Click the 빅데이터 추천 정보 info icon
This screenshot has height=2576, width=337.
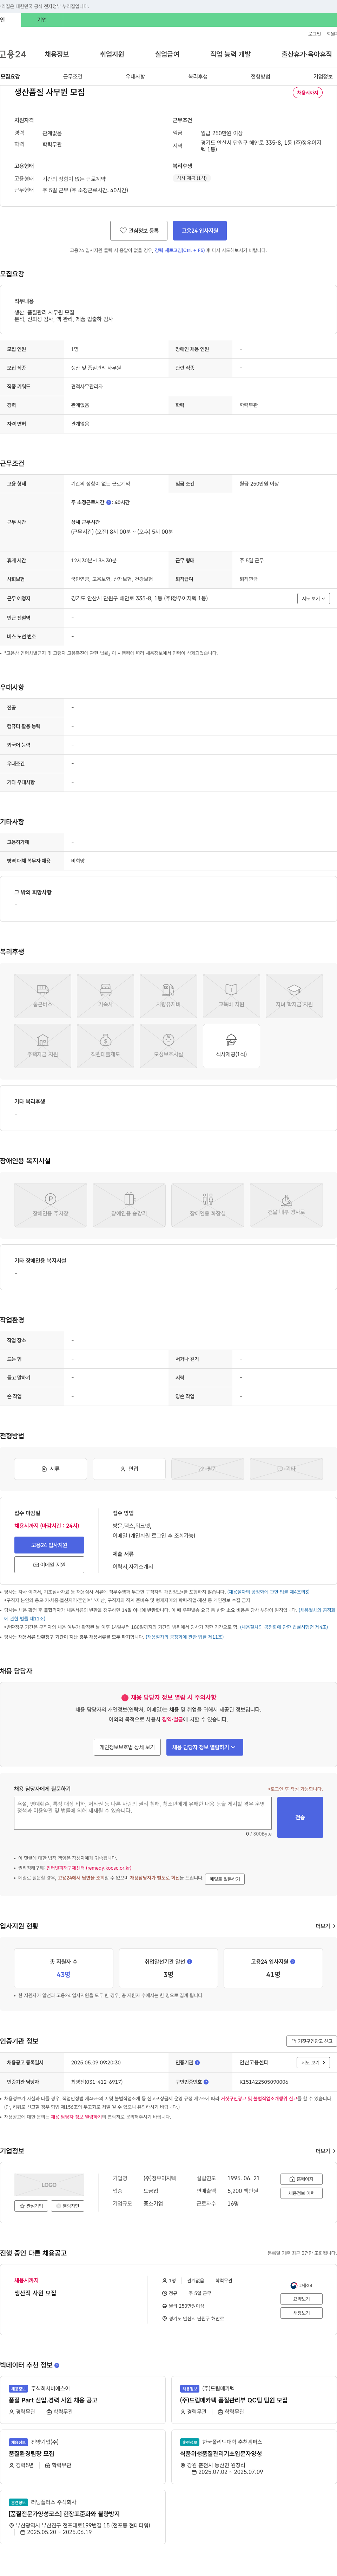(57, 2365)
